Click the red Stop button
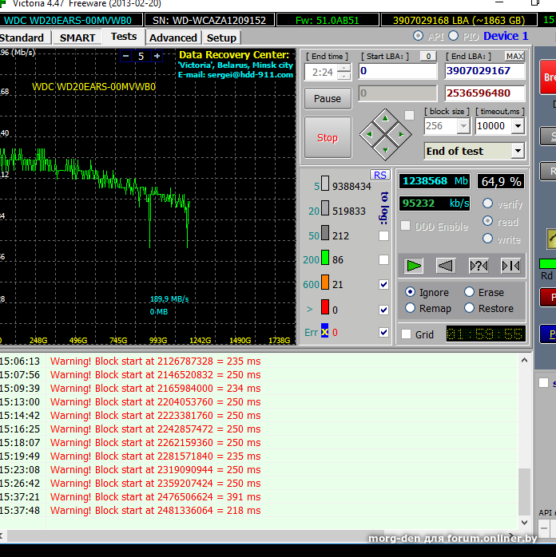The image size is (556, 557). click(x=328, y=137)
